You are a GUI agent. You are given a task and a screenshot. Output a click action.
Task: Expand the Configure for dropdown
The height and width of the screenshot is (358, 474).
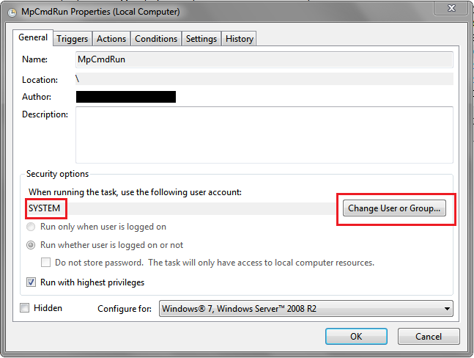coord(306,309)
